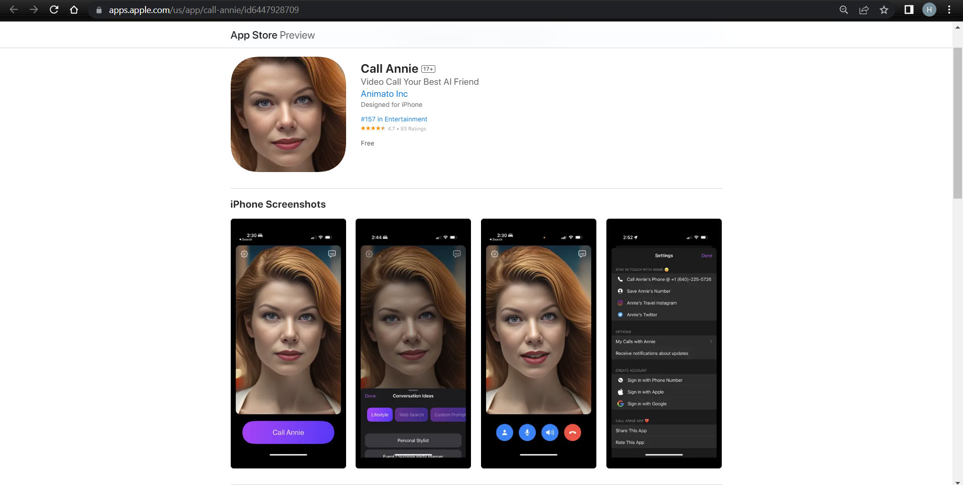Click Receive notifications about updates
Image resolution: width=963 pixels, height=485 pixels.
tap(664, 354)
